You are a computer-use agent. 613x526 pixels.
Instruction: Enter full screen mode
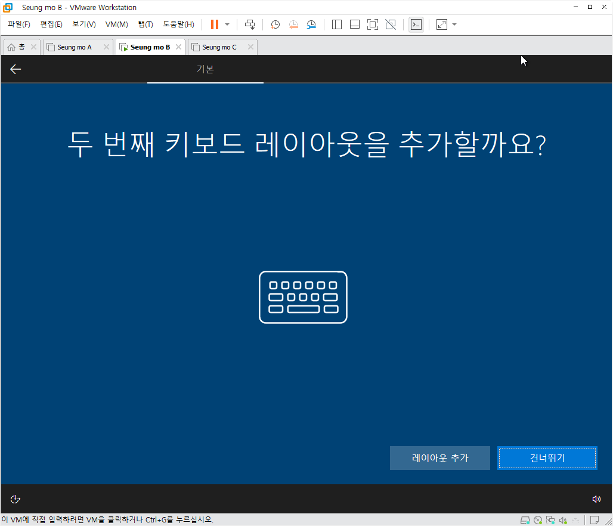tap(373, 24)
